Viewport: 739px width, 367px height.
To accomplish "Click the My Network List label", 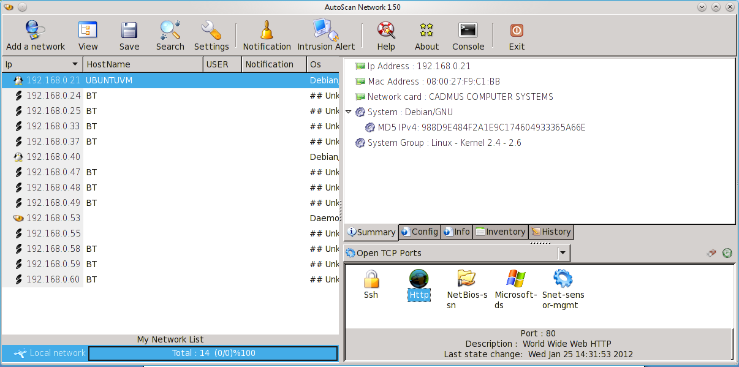I will 170,339.
